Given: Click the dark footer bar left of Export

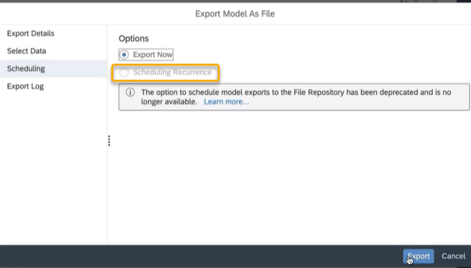Looking at the screenshot, I should (201, 257).
